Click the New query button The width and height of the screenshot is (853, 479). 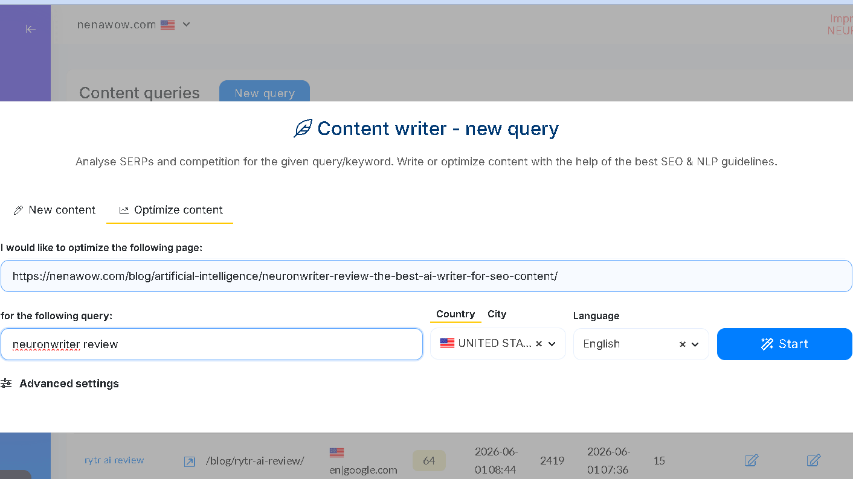point(265,93)
